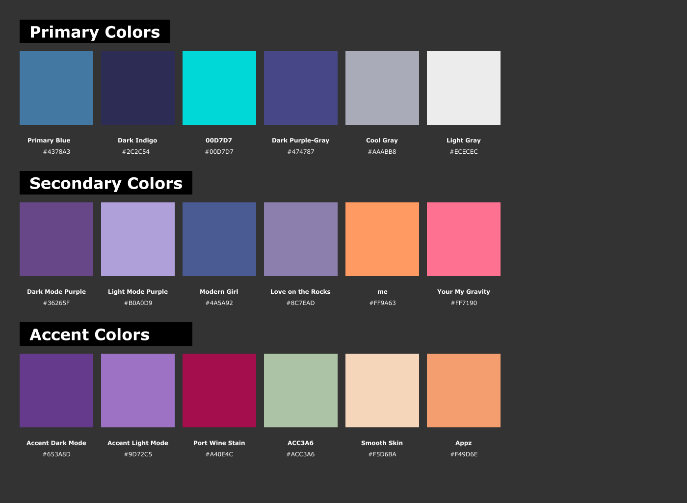
Task: Click the orange swatch named me
Action: click(x=382, y=239)
